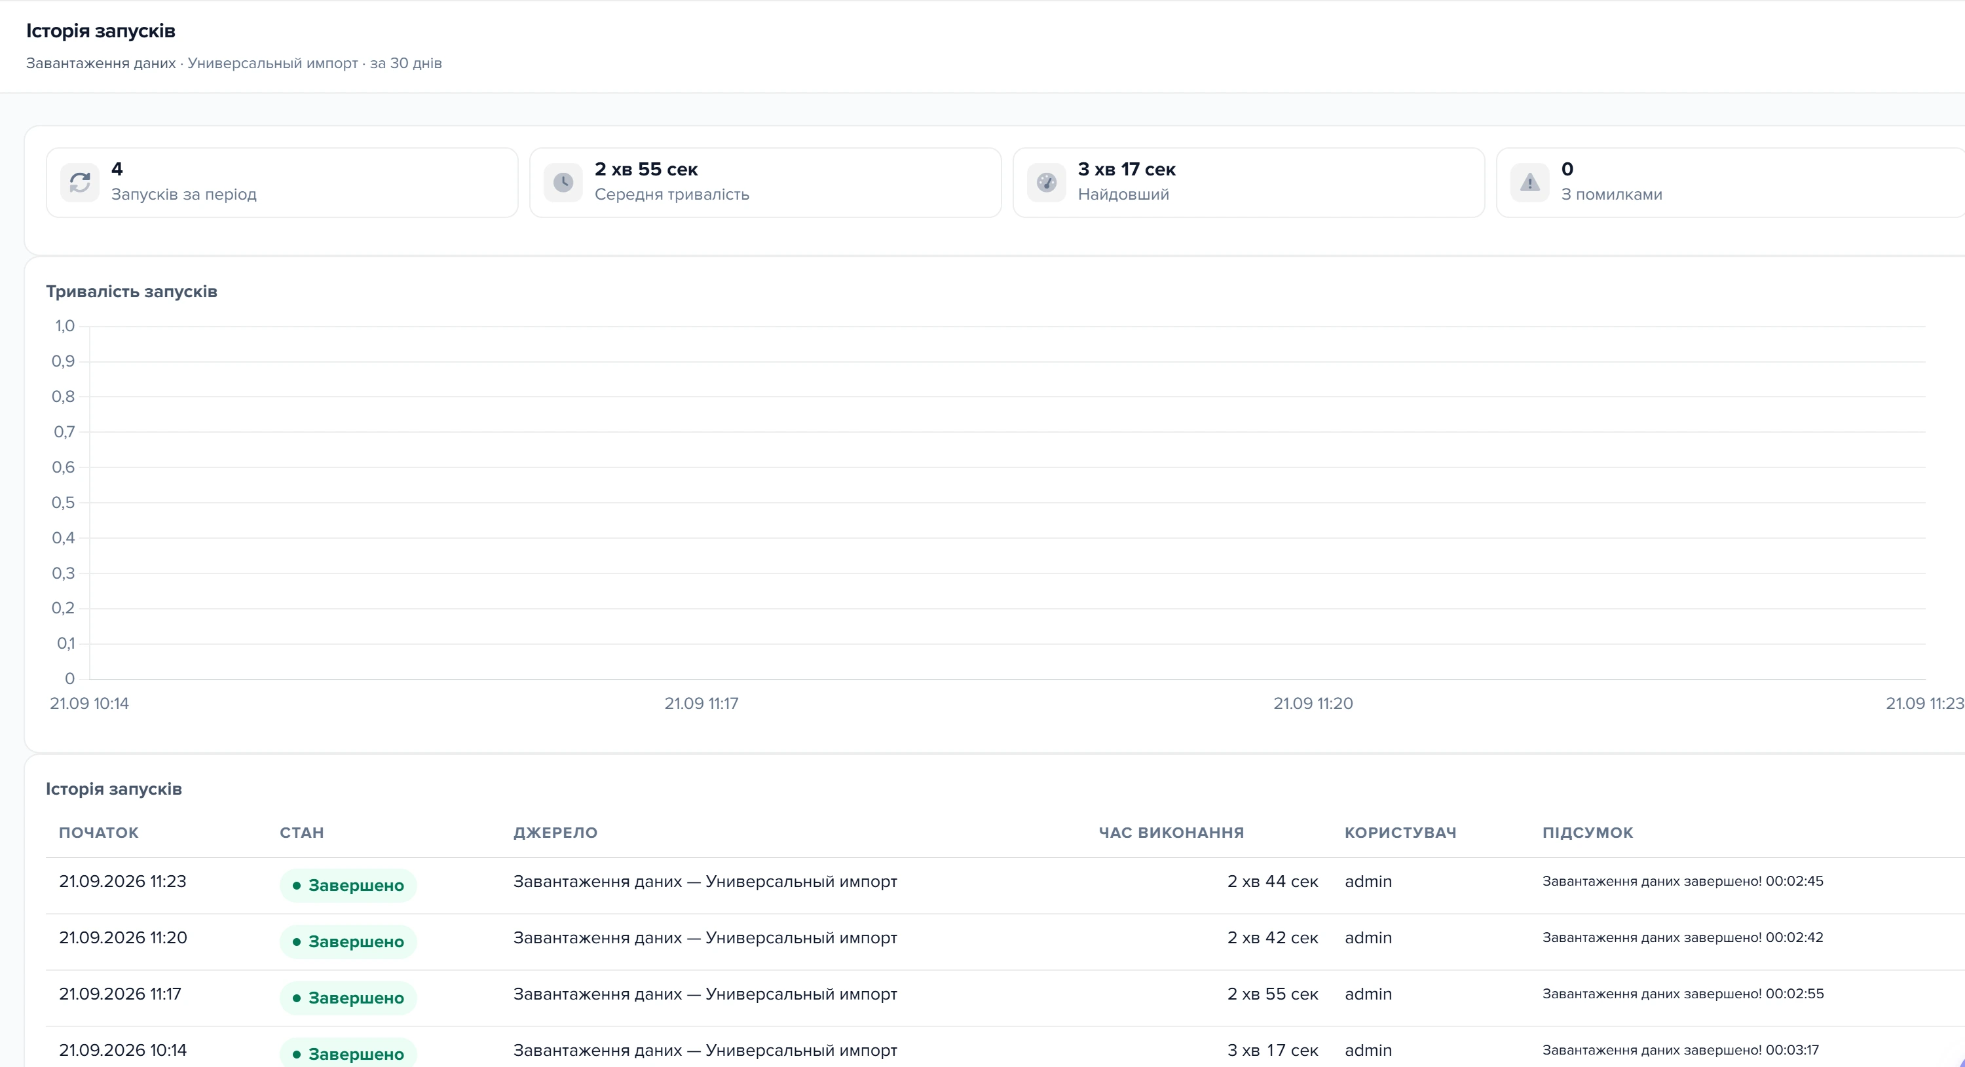Image resolution: width=1965 pixels, height=1067 pixels.
Task: Click the 'ДЖЕРЕЛО' column header
Action: tap(555, 832)
